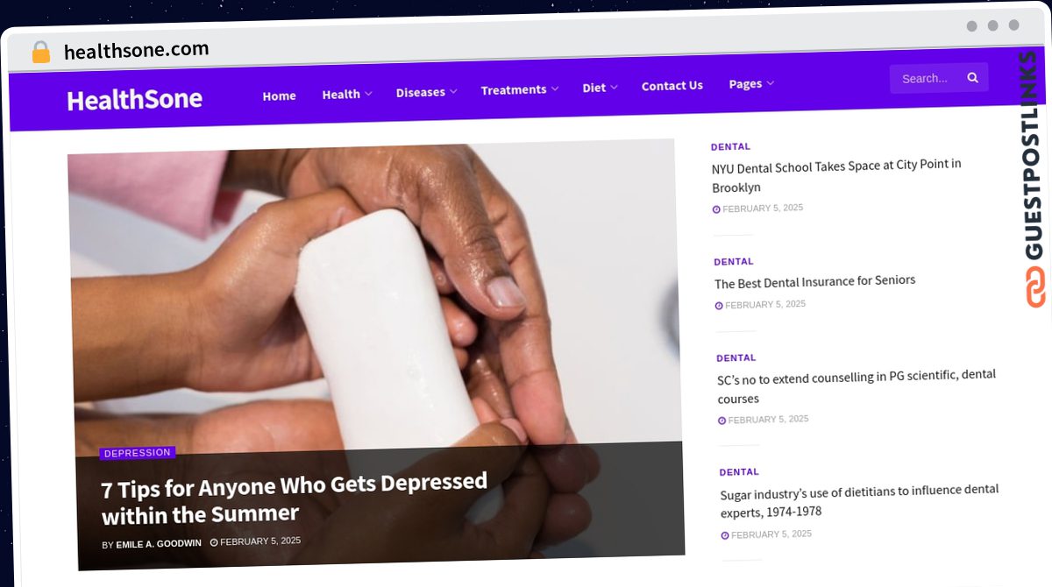The height and width of the screenshot is (587, 1052).
Task: Click clock icon under Sugar industry article
Action: 725,535
